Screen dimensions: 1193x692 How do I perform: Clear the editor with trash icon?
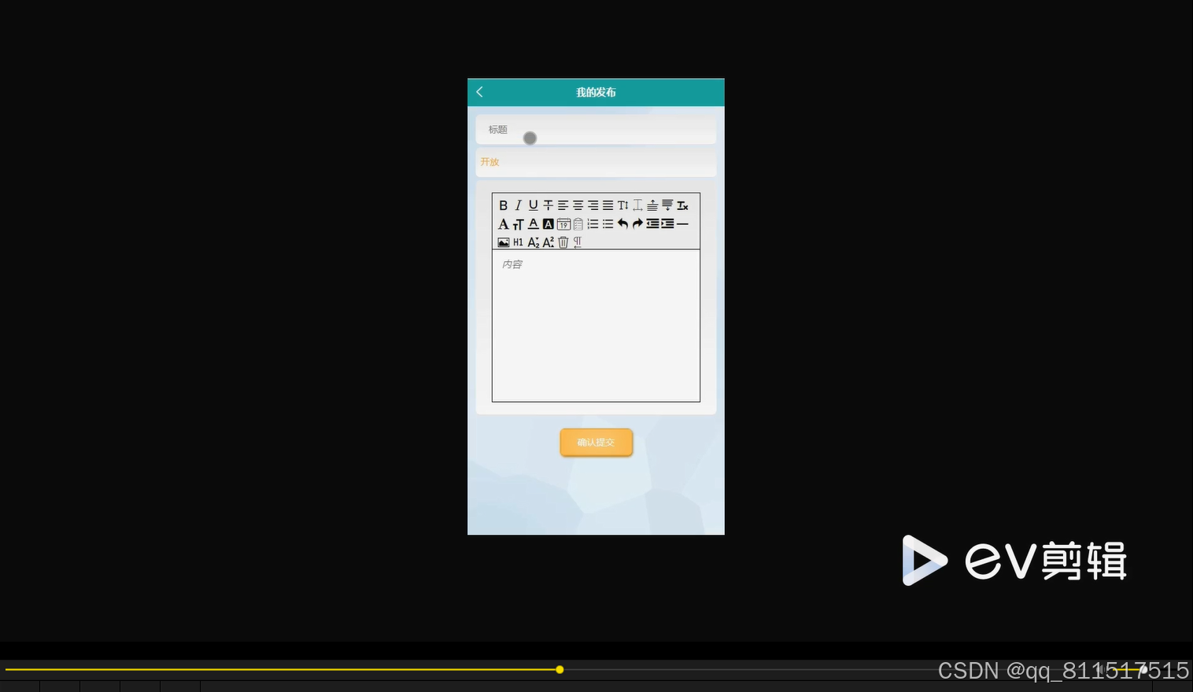tap(563, 242)
